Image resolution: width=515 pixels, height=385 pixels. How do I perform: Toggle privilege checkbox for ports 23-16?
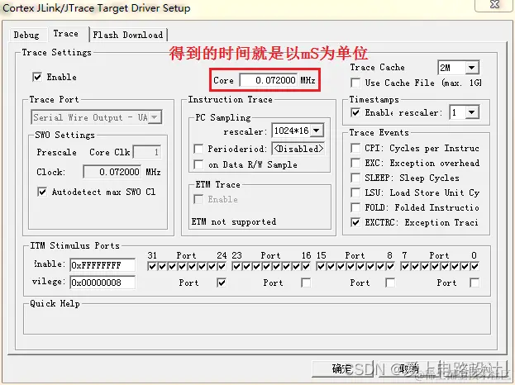point(306,283)
